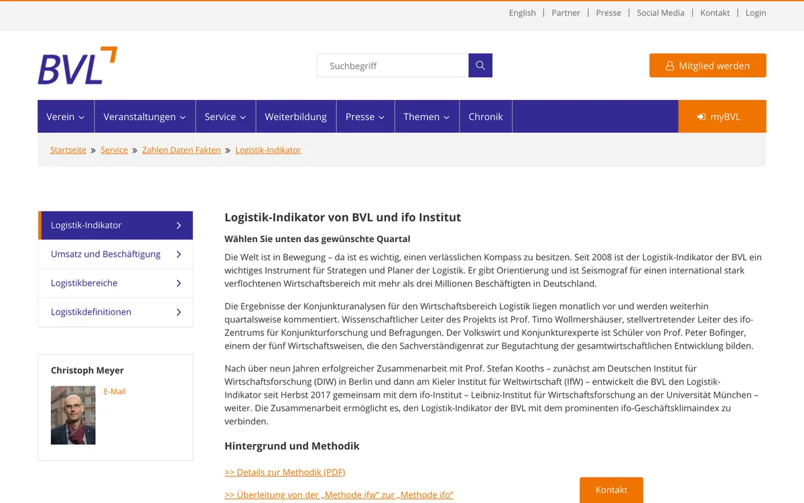The width and height of the screenshot is (804, 503).
Task: Click the chevron arrow next to Umsatz und Beschäftigung
Action: pyautogui.click(x=179, y=254)
